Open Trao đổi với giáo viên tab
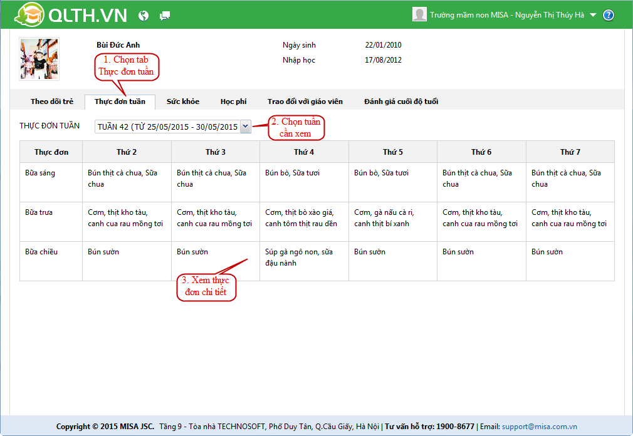Image resolution: width=633 pixels, height=436 pixels. click(x=305, y=101)
